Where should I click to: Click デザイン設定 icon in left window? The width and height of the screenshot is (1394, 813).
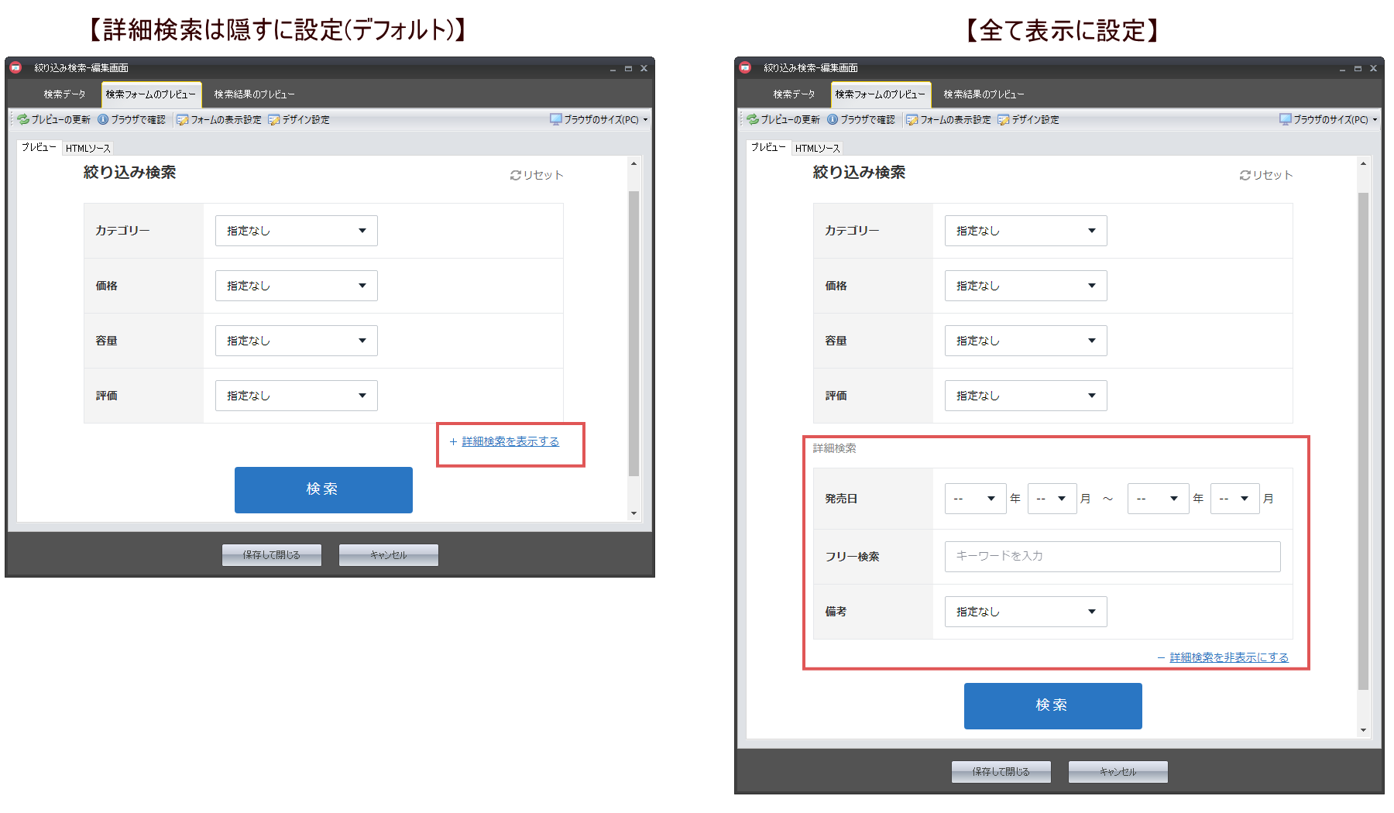coord(273,119)
